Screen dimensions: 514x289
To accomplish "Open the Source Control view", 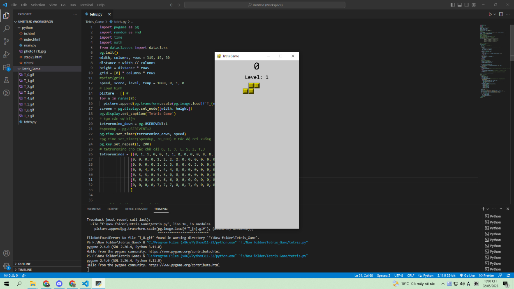I will [6, 42].
